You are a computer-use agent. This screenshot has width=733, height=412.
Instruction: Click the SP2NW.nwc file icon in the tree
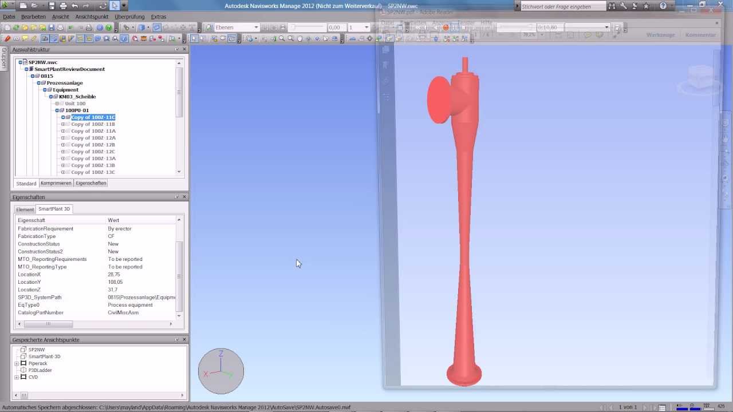tap(26, 62)
